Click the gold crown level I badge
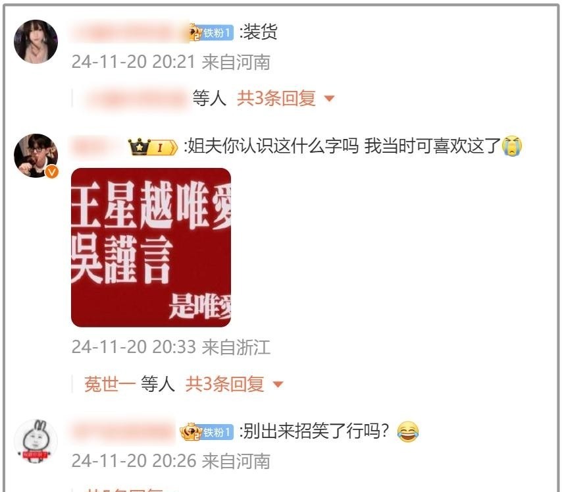562x492 pixels. (x=153, y=147)
